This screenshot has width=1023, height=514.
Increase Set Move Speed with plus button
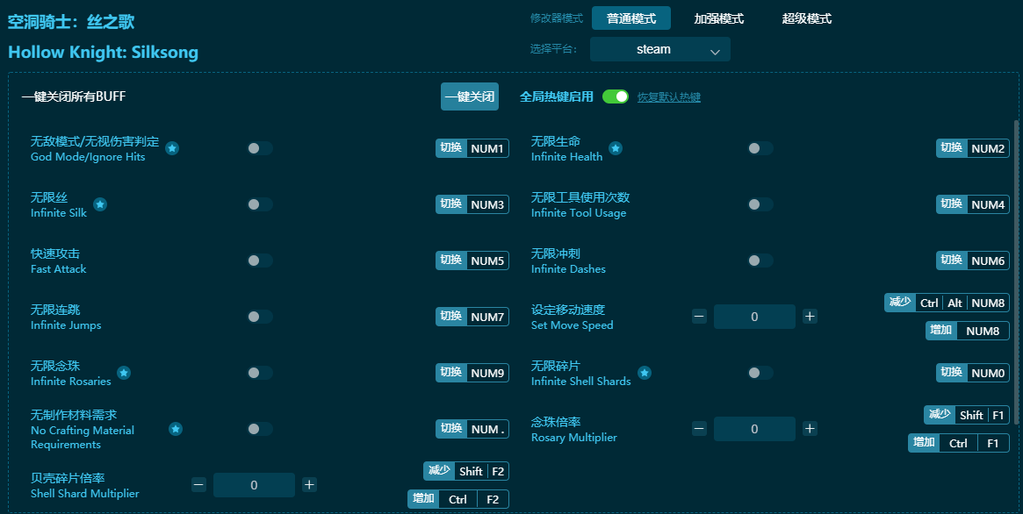click(x=810, y=317)
